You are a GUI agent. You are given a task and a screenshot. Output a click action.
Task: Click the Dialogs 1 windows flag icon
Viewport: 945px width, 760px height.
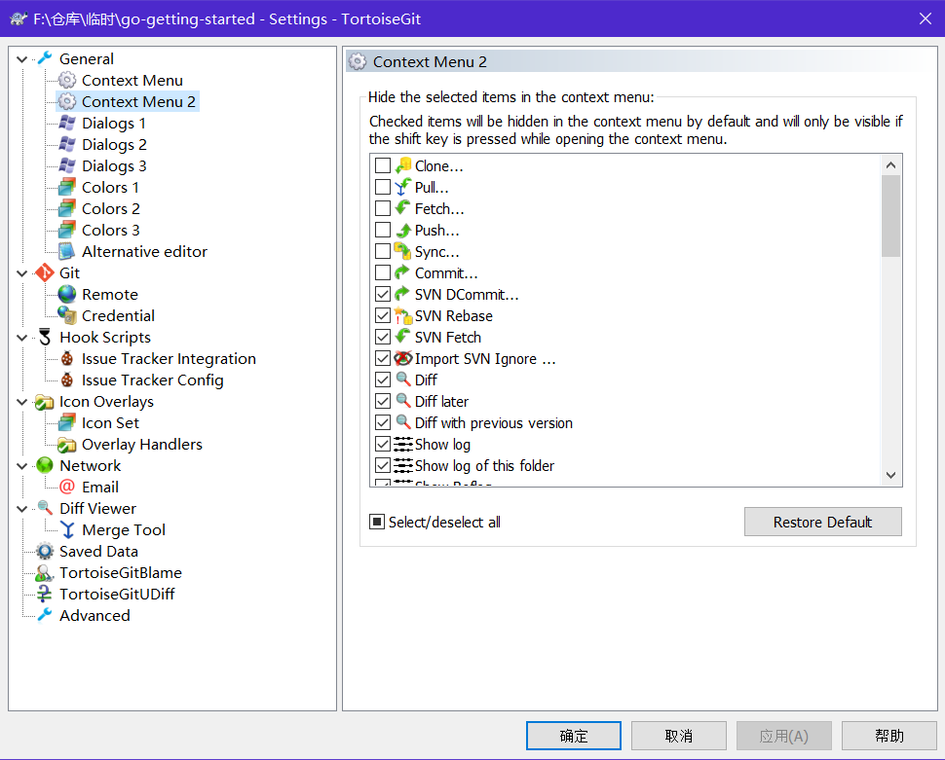point(67,123)
